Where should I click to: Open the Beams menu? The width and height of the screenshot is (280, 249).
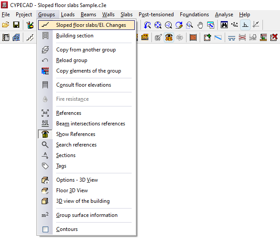(88, 15)
